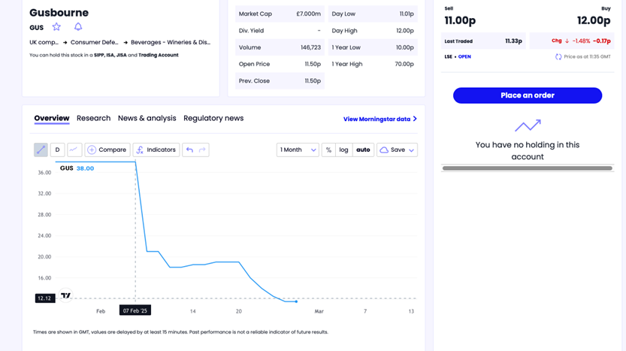The width and height of the screenshot is (626, 351).
Task: Click the horizontal scrollbar under holding message
Action: pyautogui.click(x=528, y=168)
